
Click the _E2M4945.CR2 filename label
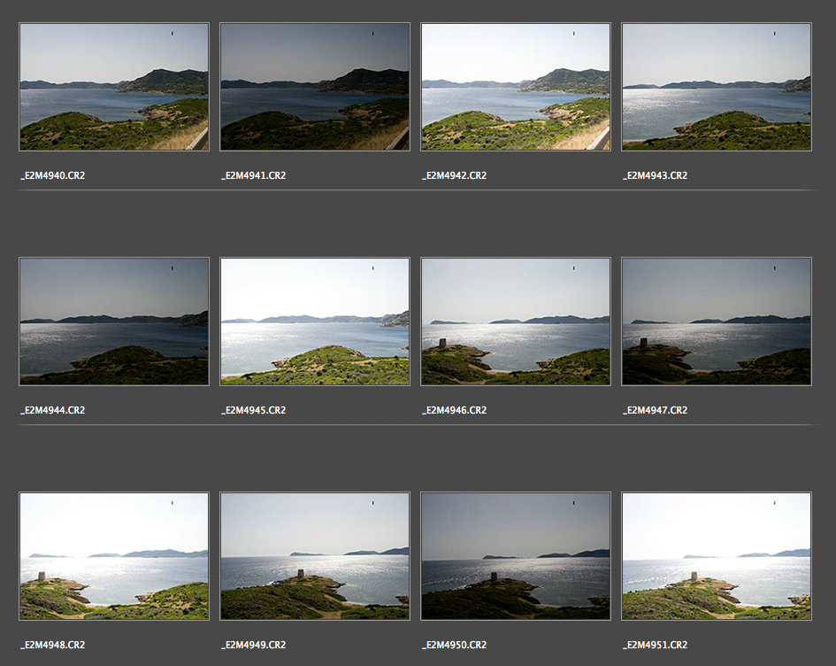(x=253, y=410)
